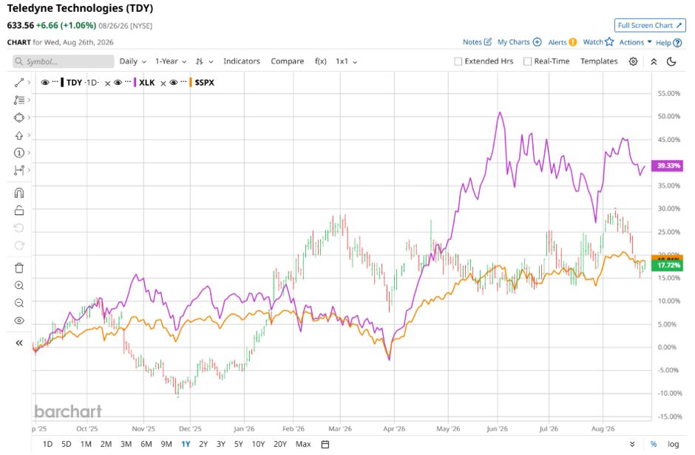This screenshot has height=455, width=695.
Task: Open Alerts link
Action: [563, 42]
